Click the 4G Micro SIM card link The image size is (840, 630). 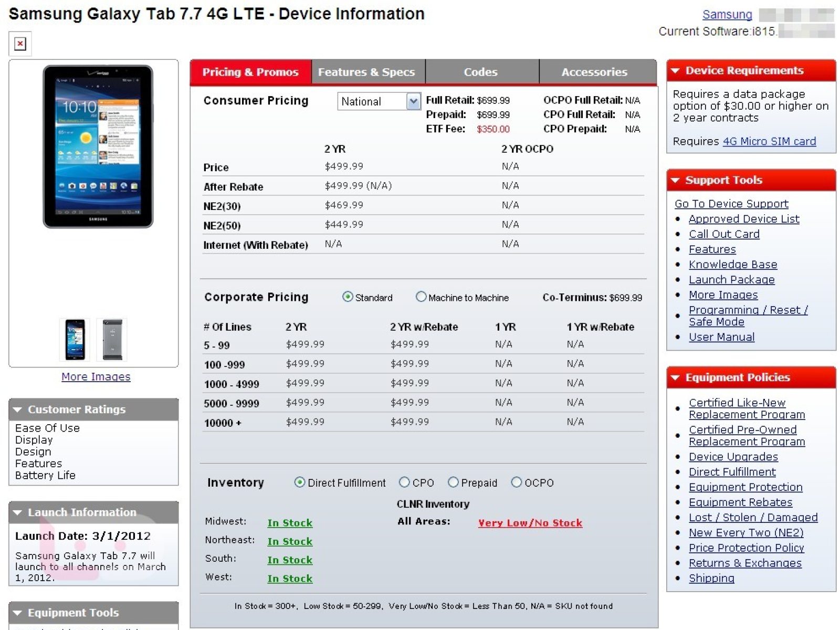tap(769, 141)
